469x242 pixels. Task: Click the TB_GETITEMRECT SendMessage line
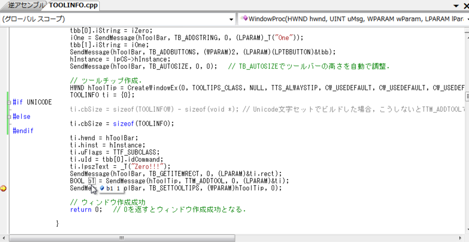point(176,173)
